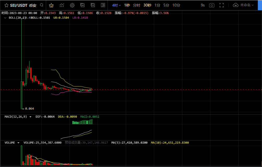
Task: Select the 30秒 interval
Action: [x=147, y=5]
